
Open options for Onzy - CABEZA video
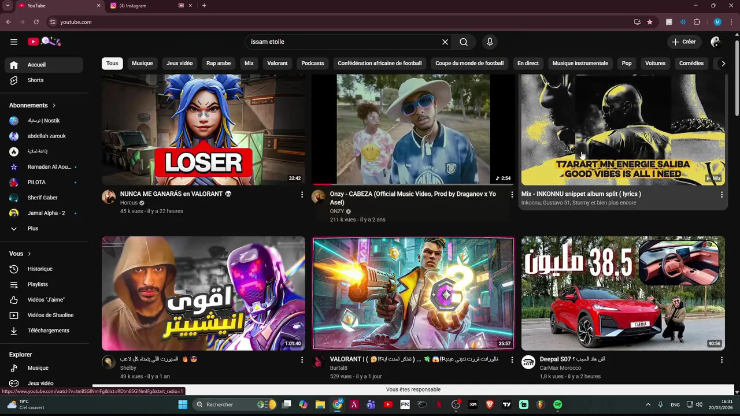(x=512, y=195)
